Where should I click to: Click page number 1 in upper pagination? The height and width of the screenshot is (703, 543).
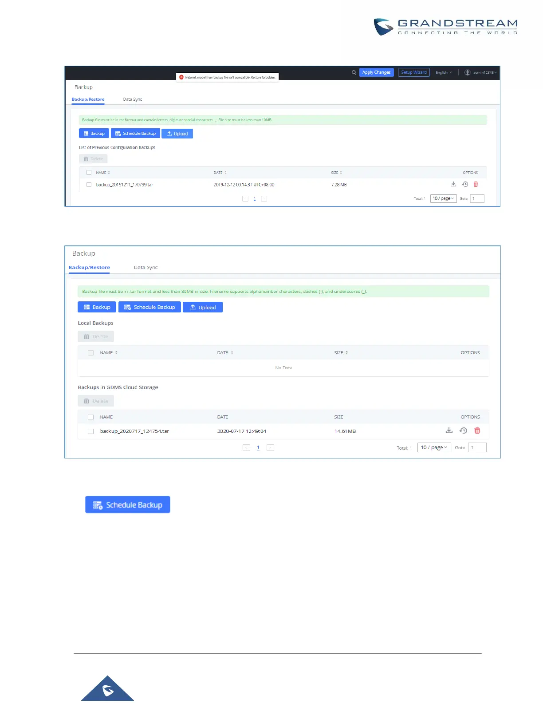click(255, 198)
